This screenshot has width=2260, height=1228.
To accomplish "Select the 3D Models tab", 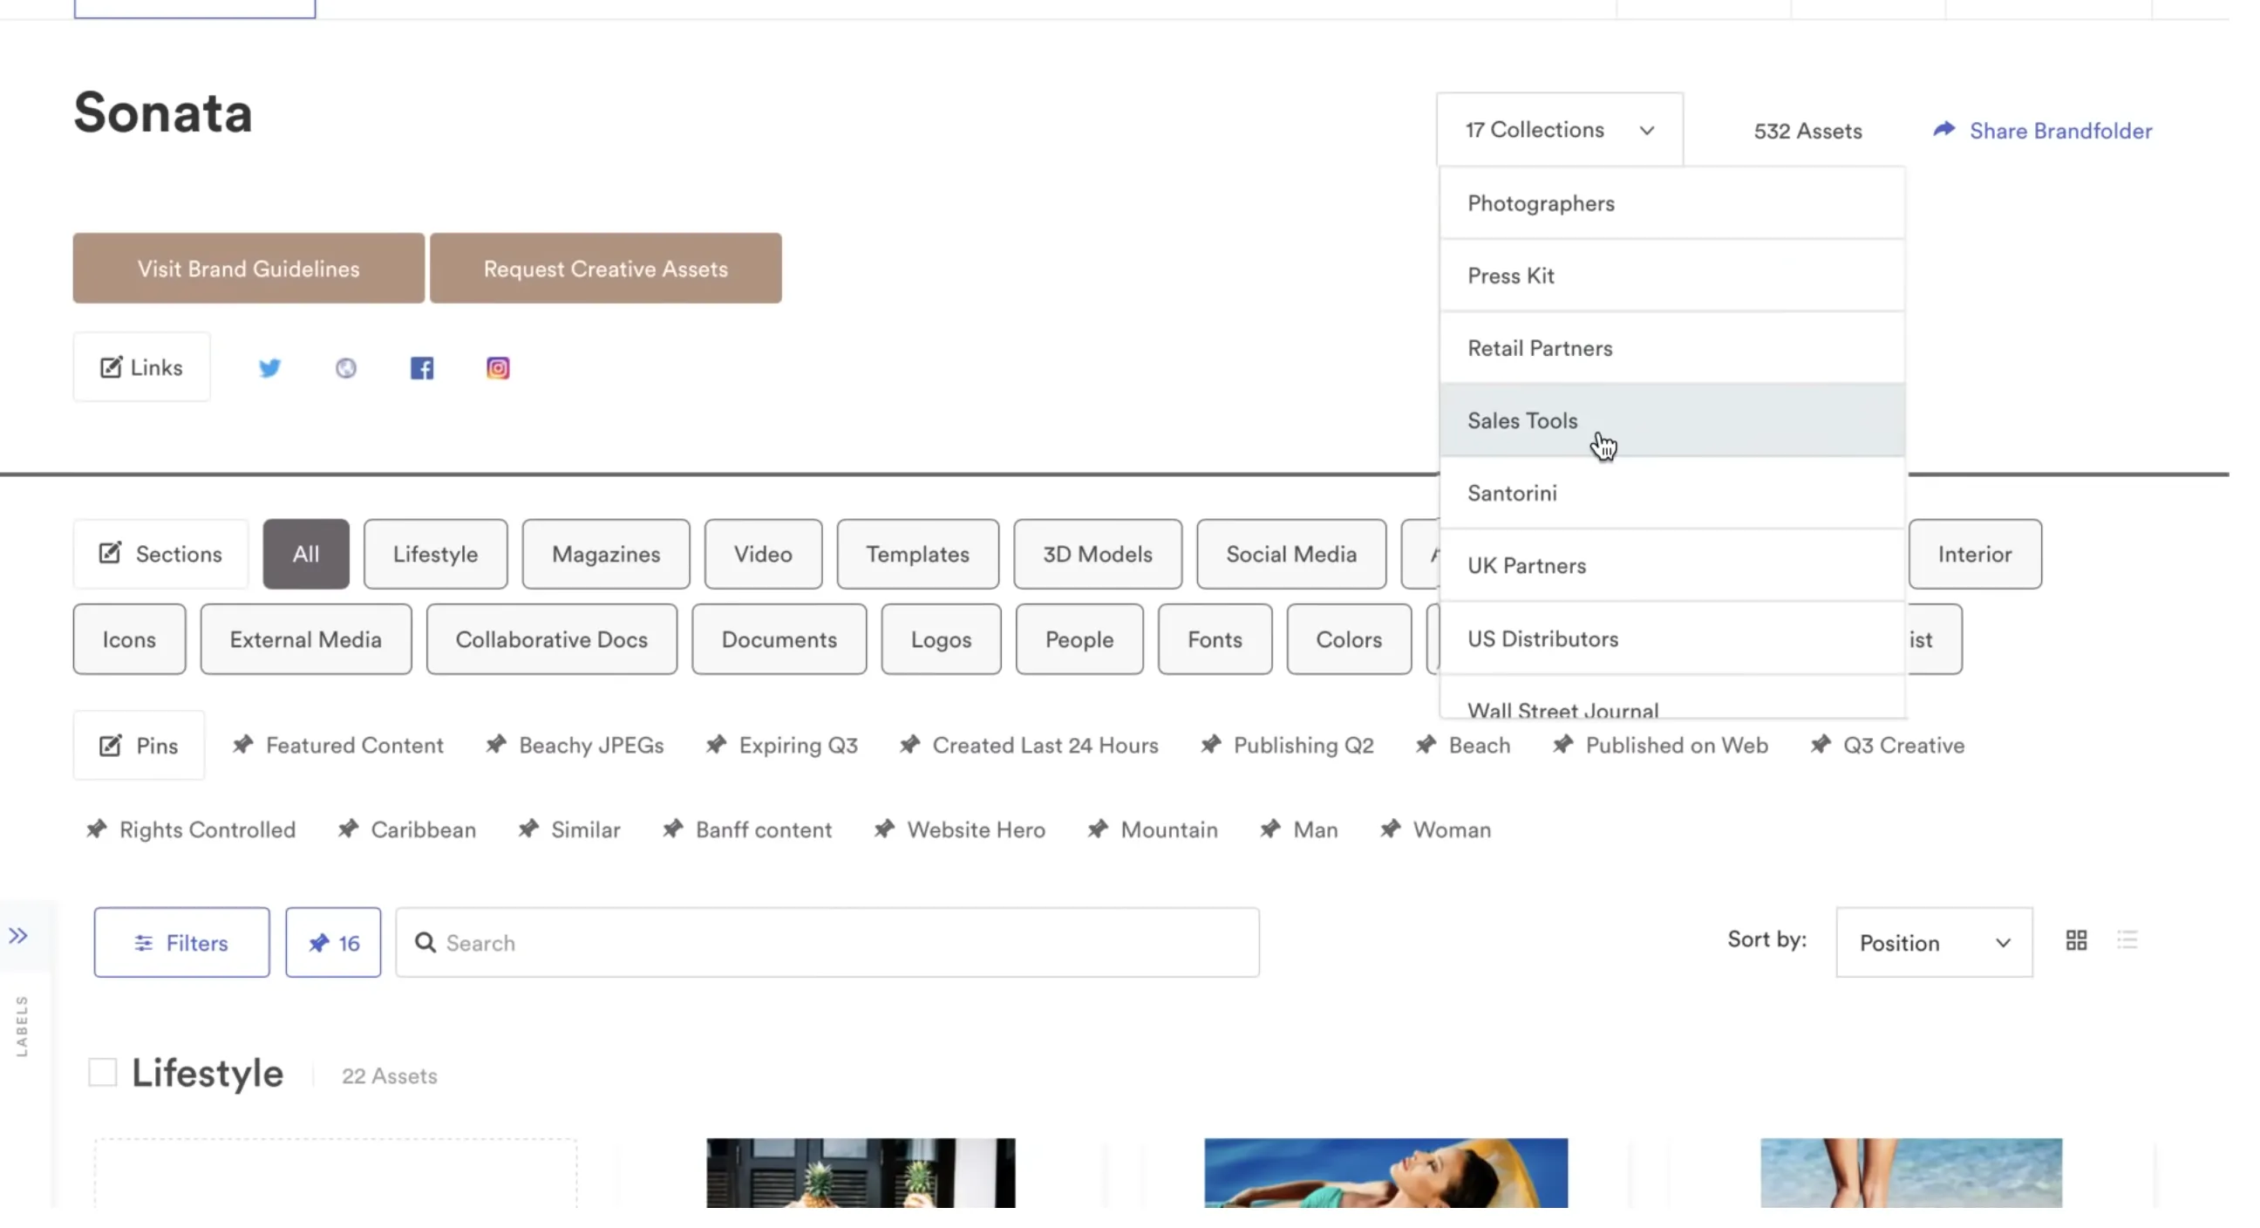I will coord(1096,554).
